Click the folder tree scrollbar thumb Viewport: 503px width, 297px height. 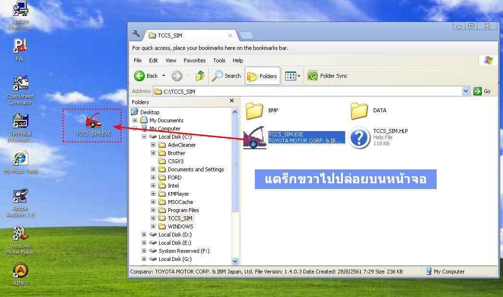tap(235, 164)
